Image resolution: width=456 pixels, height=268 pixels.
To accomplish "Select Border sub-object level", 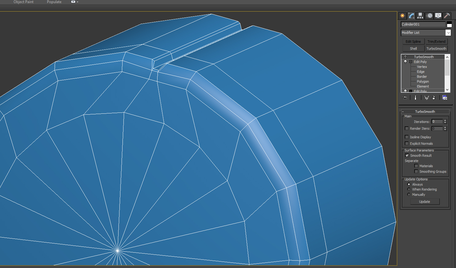I will [422, 77].
